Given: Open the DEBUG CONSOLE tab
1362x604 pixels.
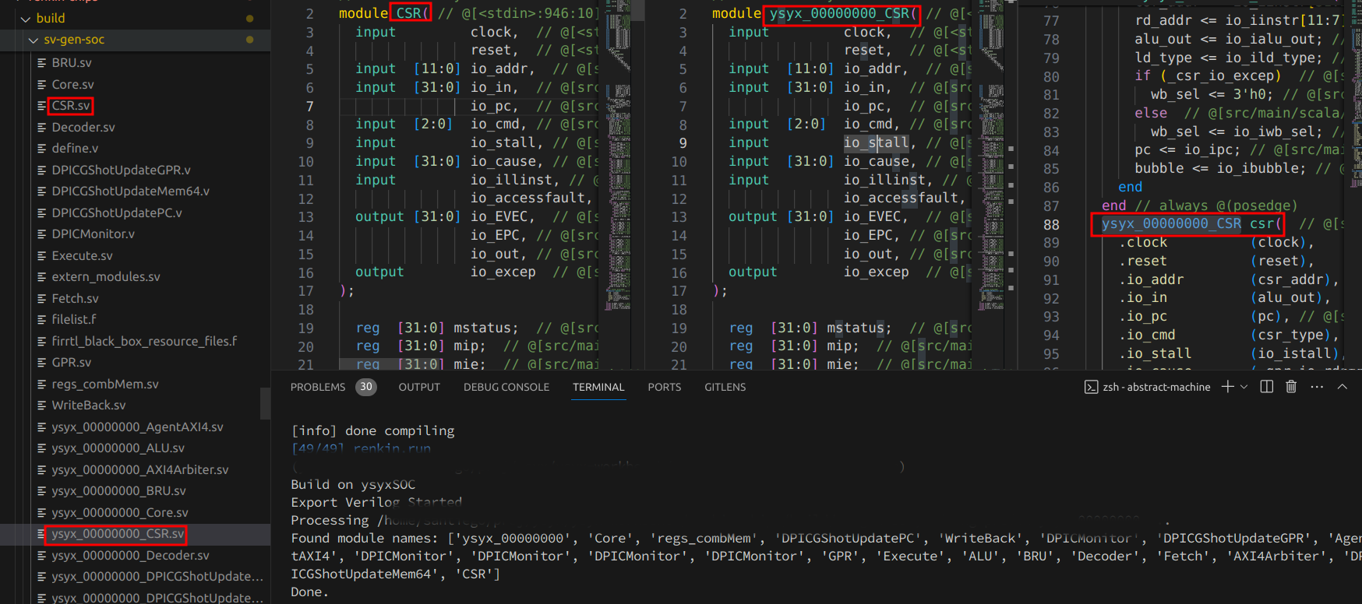Looking at the screenshot, I should point(506,387).
